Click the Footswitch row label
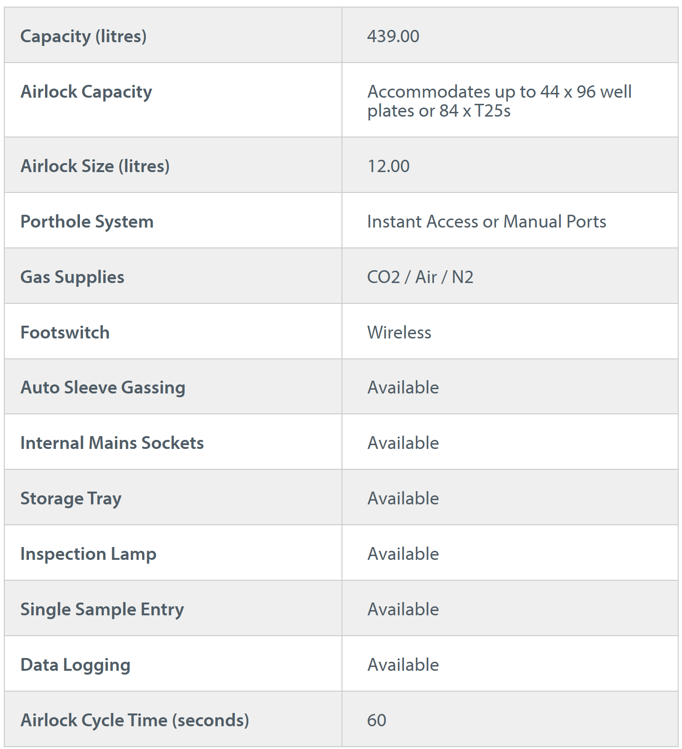The width and height of the screenshot is (682, 749). [x=65, y=332]
